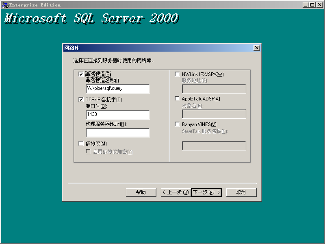The height and width of the screenshot is (244, 325).
Task: Click the 选择在连接到服务器时使用的网络库 instruction text
Action: [x=113, y=61]
